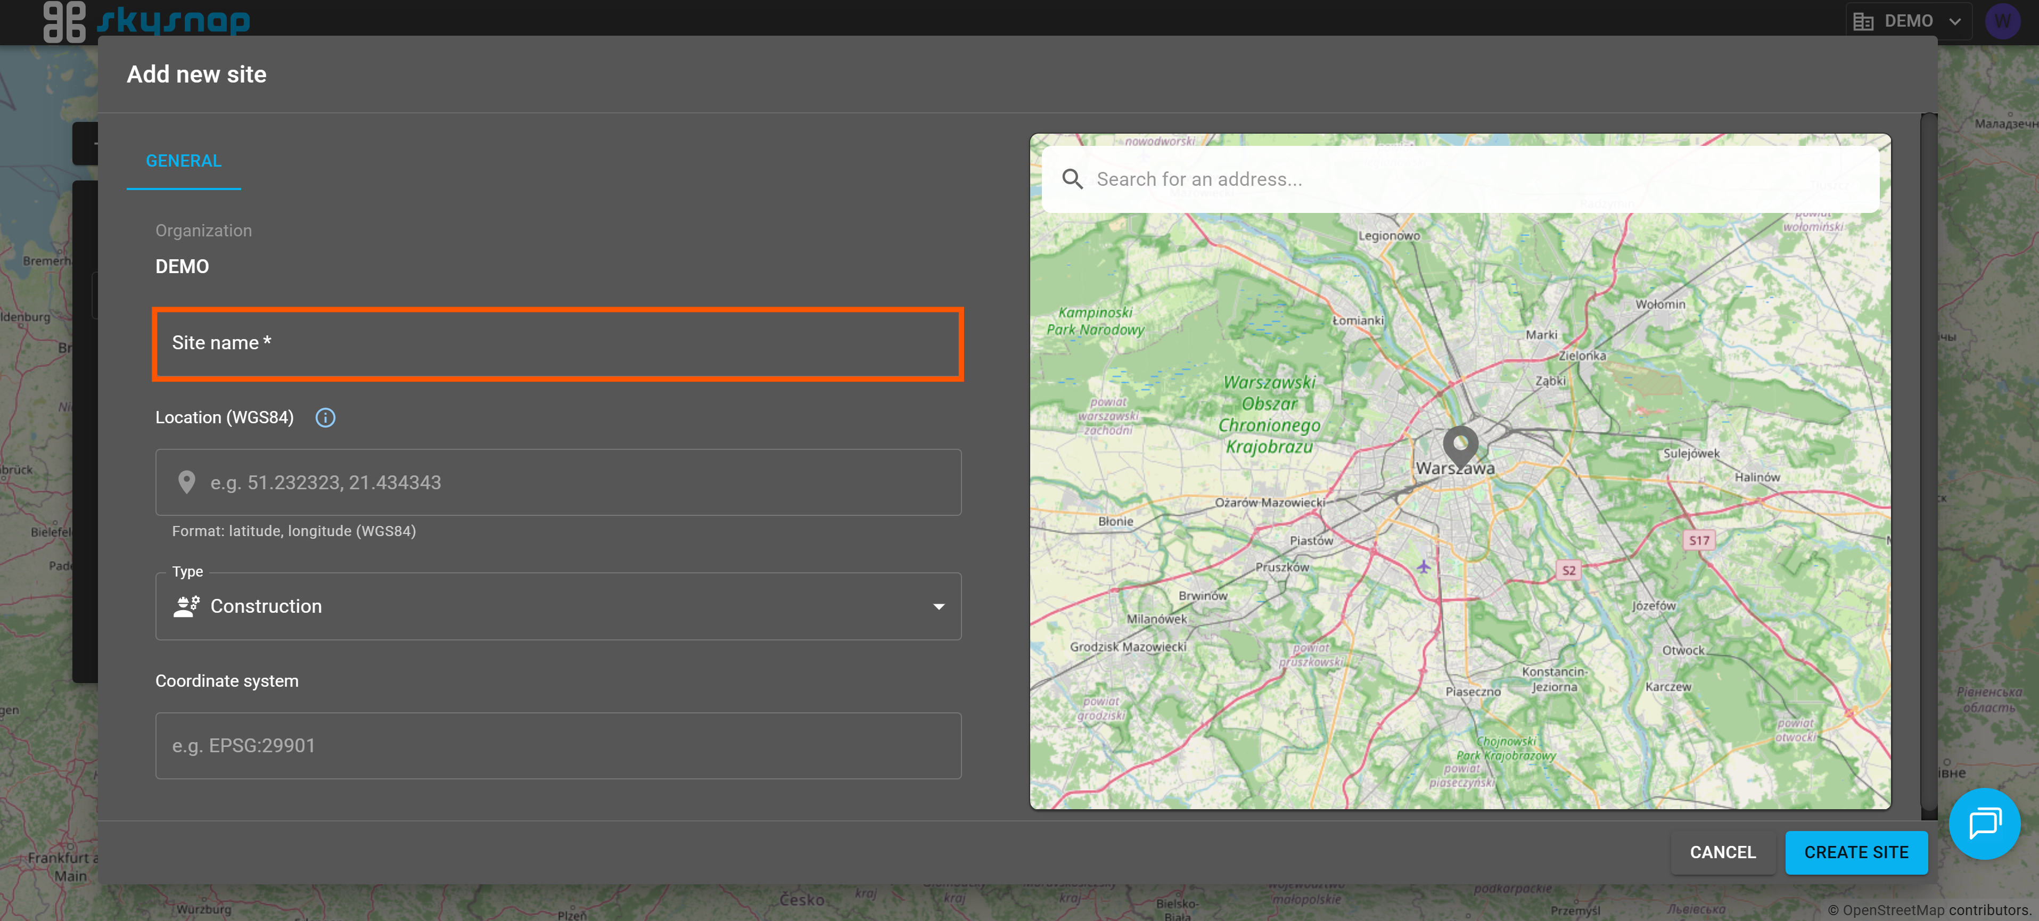Click the 'Grodzisk Mazowiecki' map label
The width and height of the screenshot is (2039, 921).
point(1128,647)
